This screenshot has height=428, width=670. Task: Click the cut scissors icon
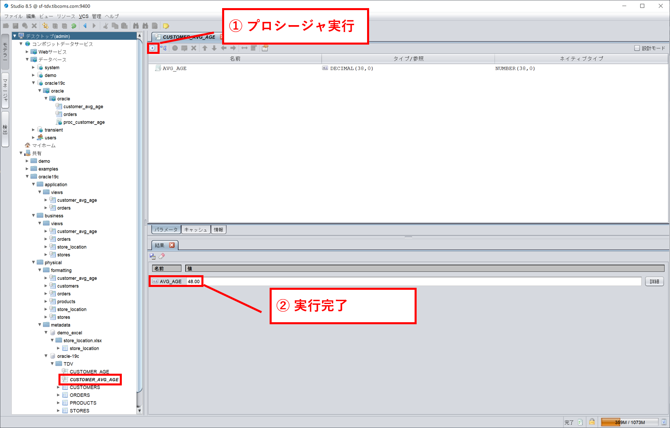(x=106, y=26)
